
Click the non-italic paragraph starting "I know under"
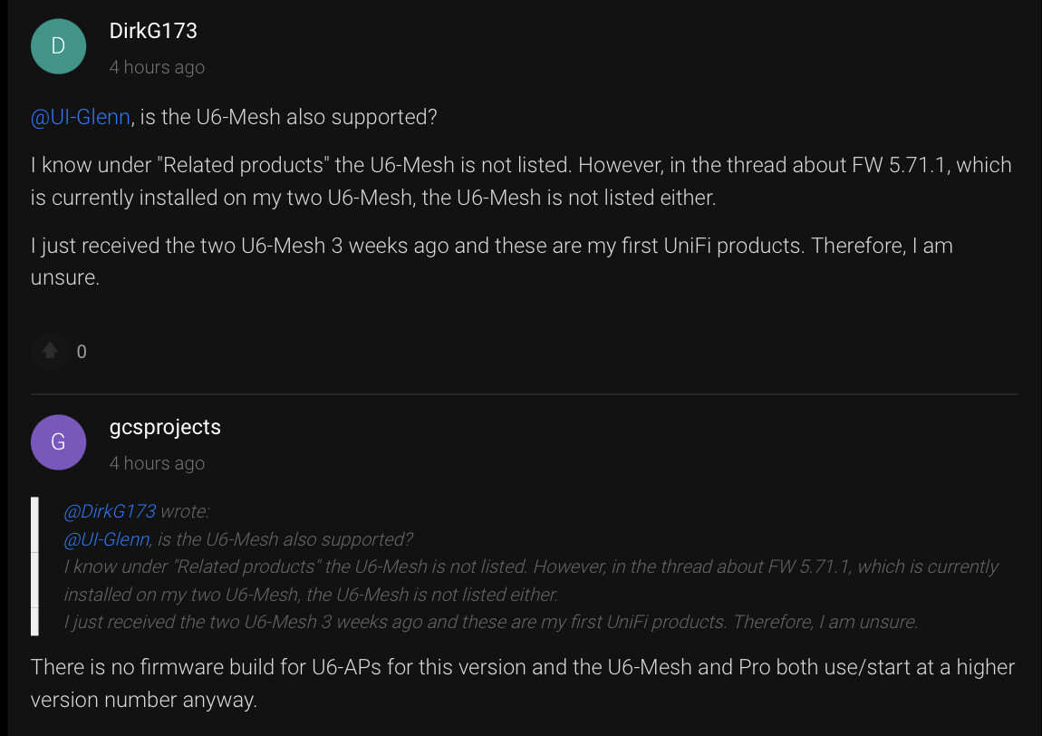tap(520, 181)
